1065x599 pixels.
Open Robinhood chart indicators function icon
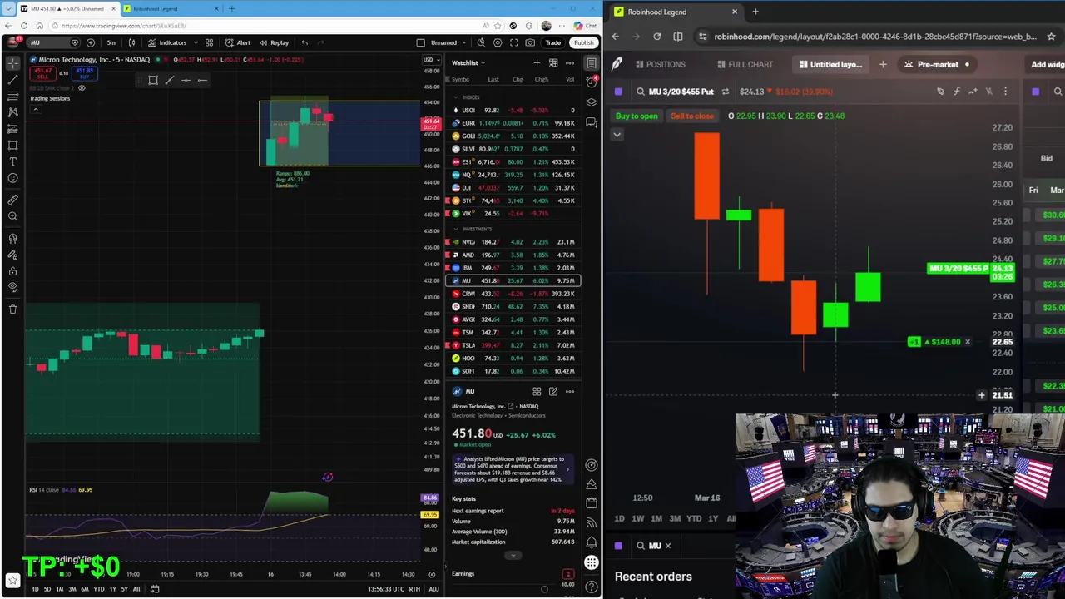957,92
